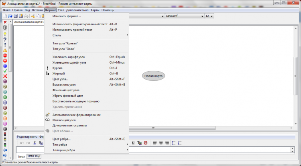Insert a bulleted list in note
The height and width of the screenshot is (166, 301).
pyautogui.click(x=173, y=143)
